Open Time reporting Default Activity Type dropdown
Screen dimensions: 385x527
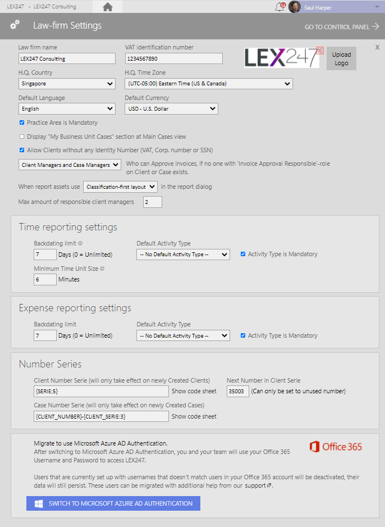[x=183, y=255]
